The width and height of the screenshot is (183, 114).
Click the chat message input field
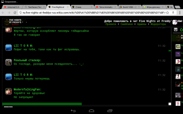tap(92, 107)
